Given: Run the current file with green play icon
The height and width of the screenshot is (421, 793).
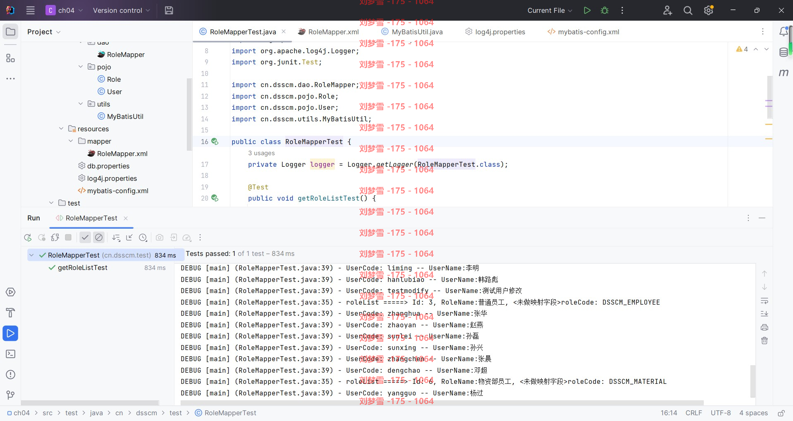Looking at the screenshot, I should [587, 10].
